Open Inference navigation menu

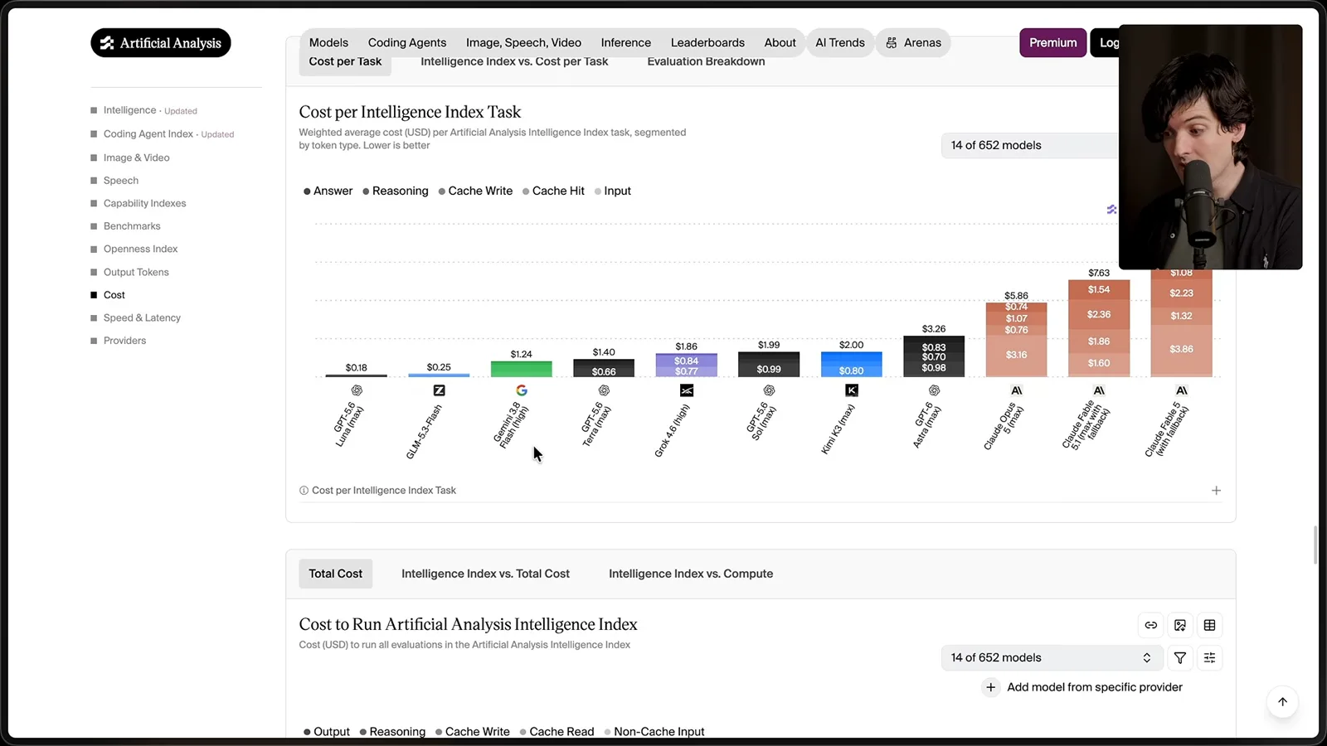click(626, 43)
